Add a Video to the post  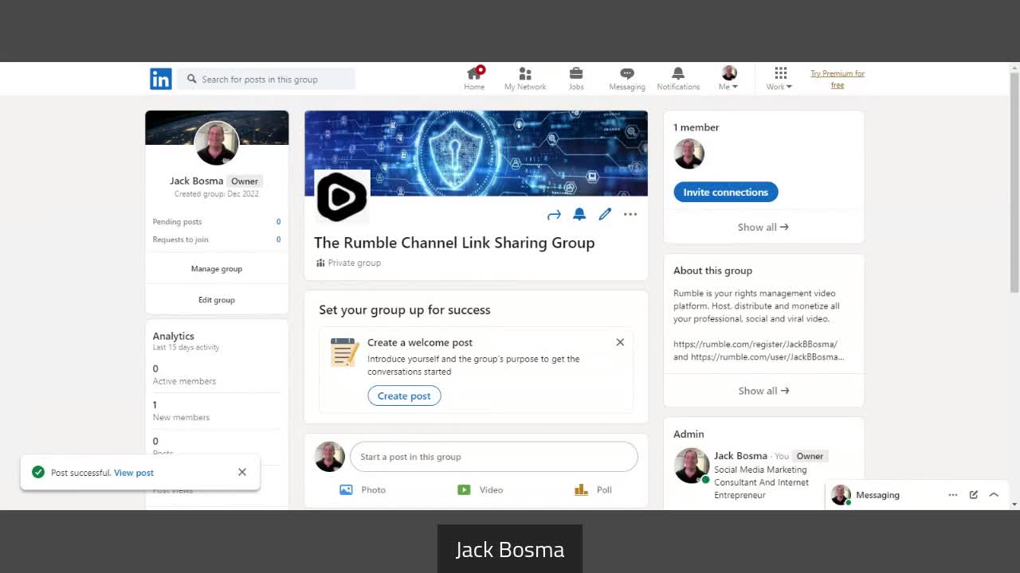pyautogui.click(x=481, y=489)
